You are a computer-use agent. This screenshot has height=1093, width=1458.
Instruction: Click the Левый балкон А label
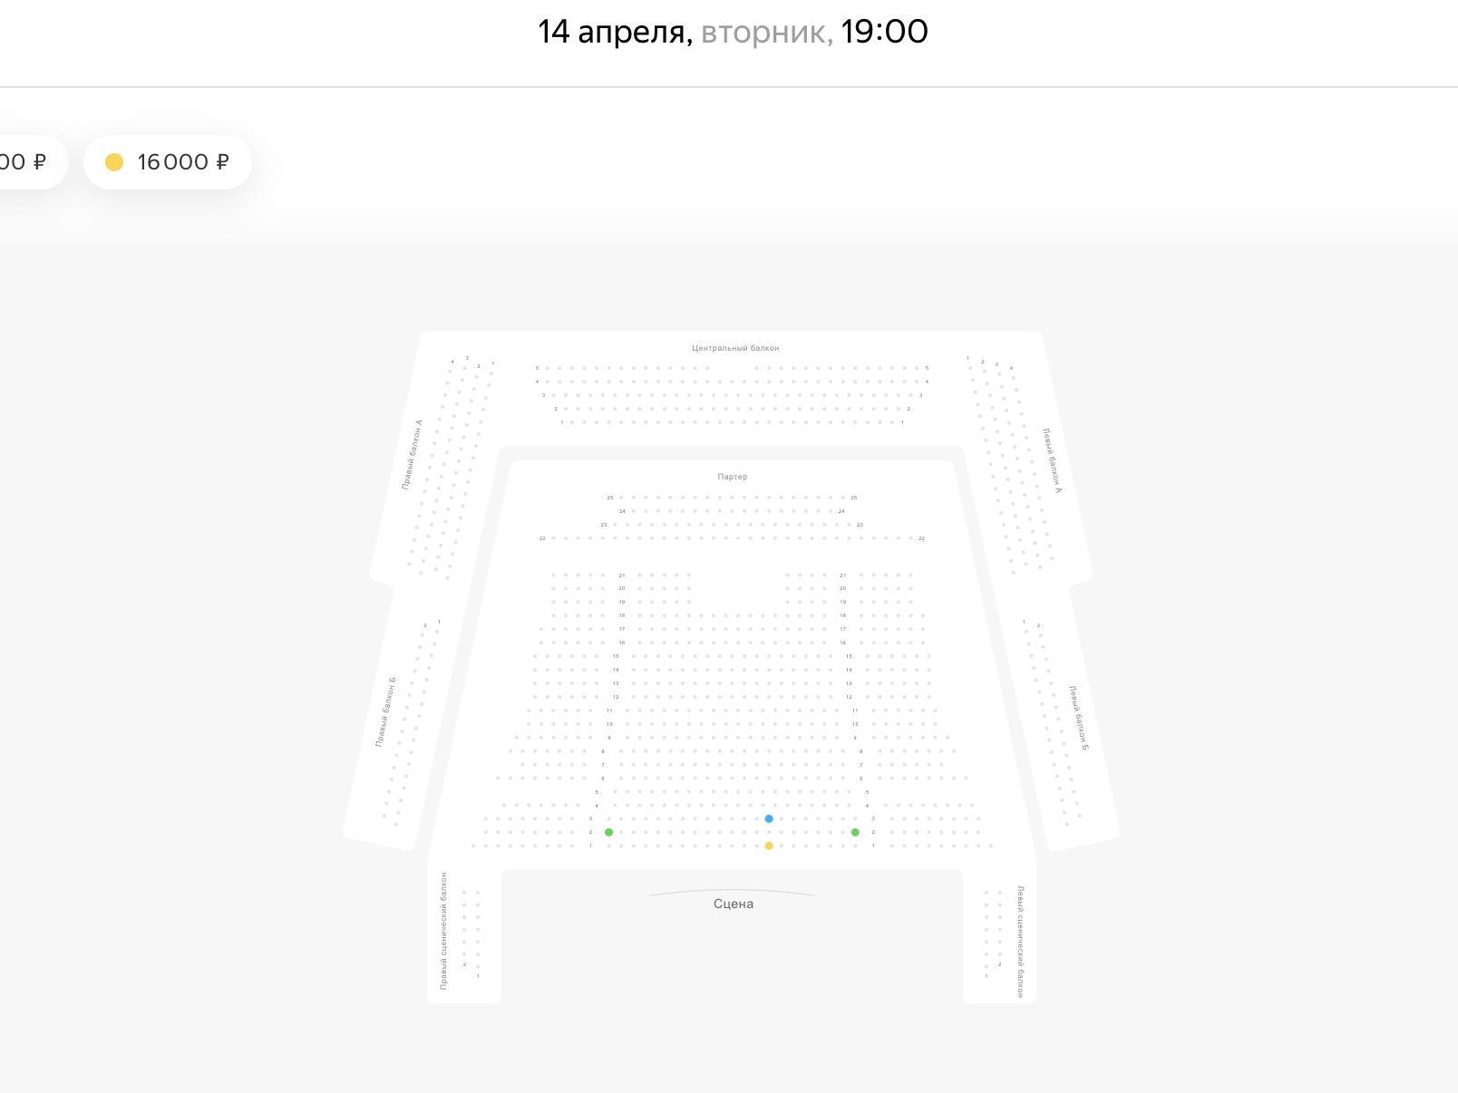tap(1052, 460)
